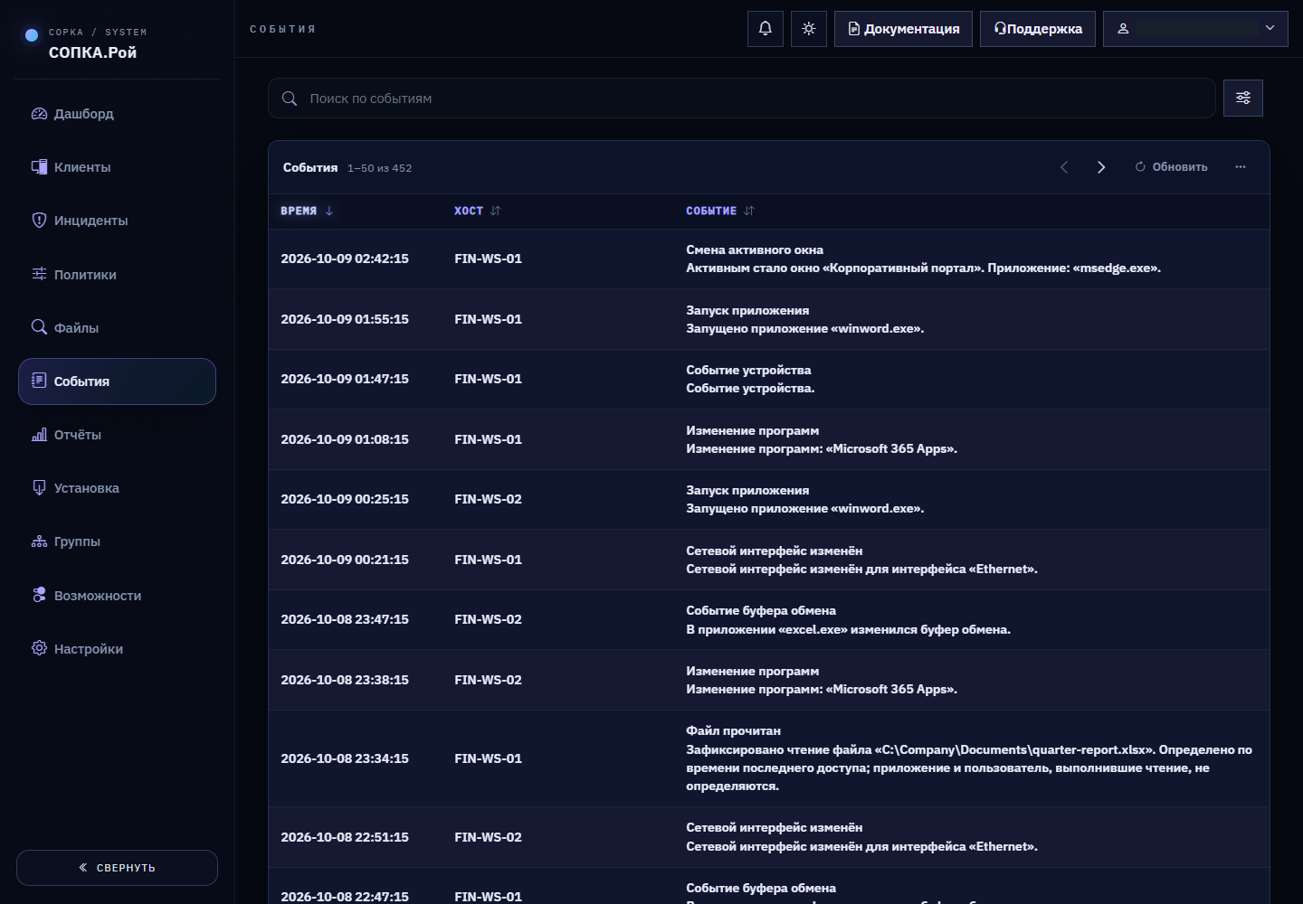Click the Группы hierarchy icon
This screenshot has width=1303, height=904.
point(39,541)
